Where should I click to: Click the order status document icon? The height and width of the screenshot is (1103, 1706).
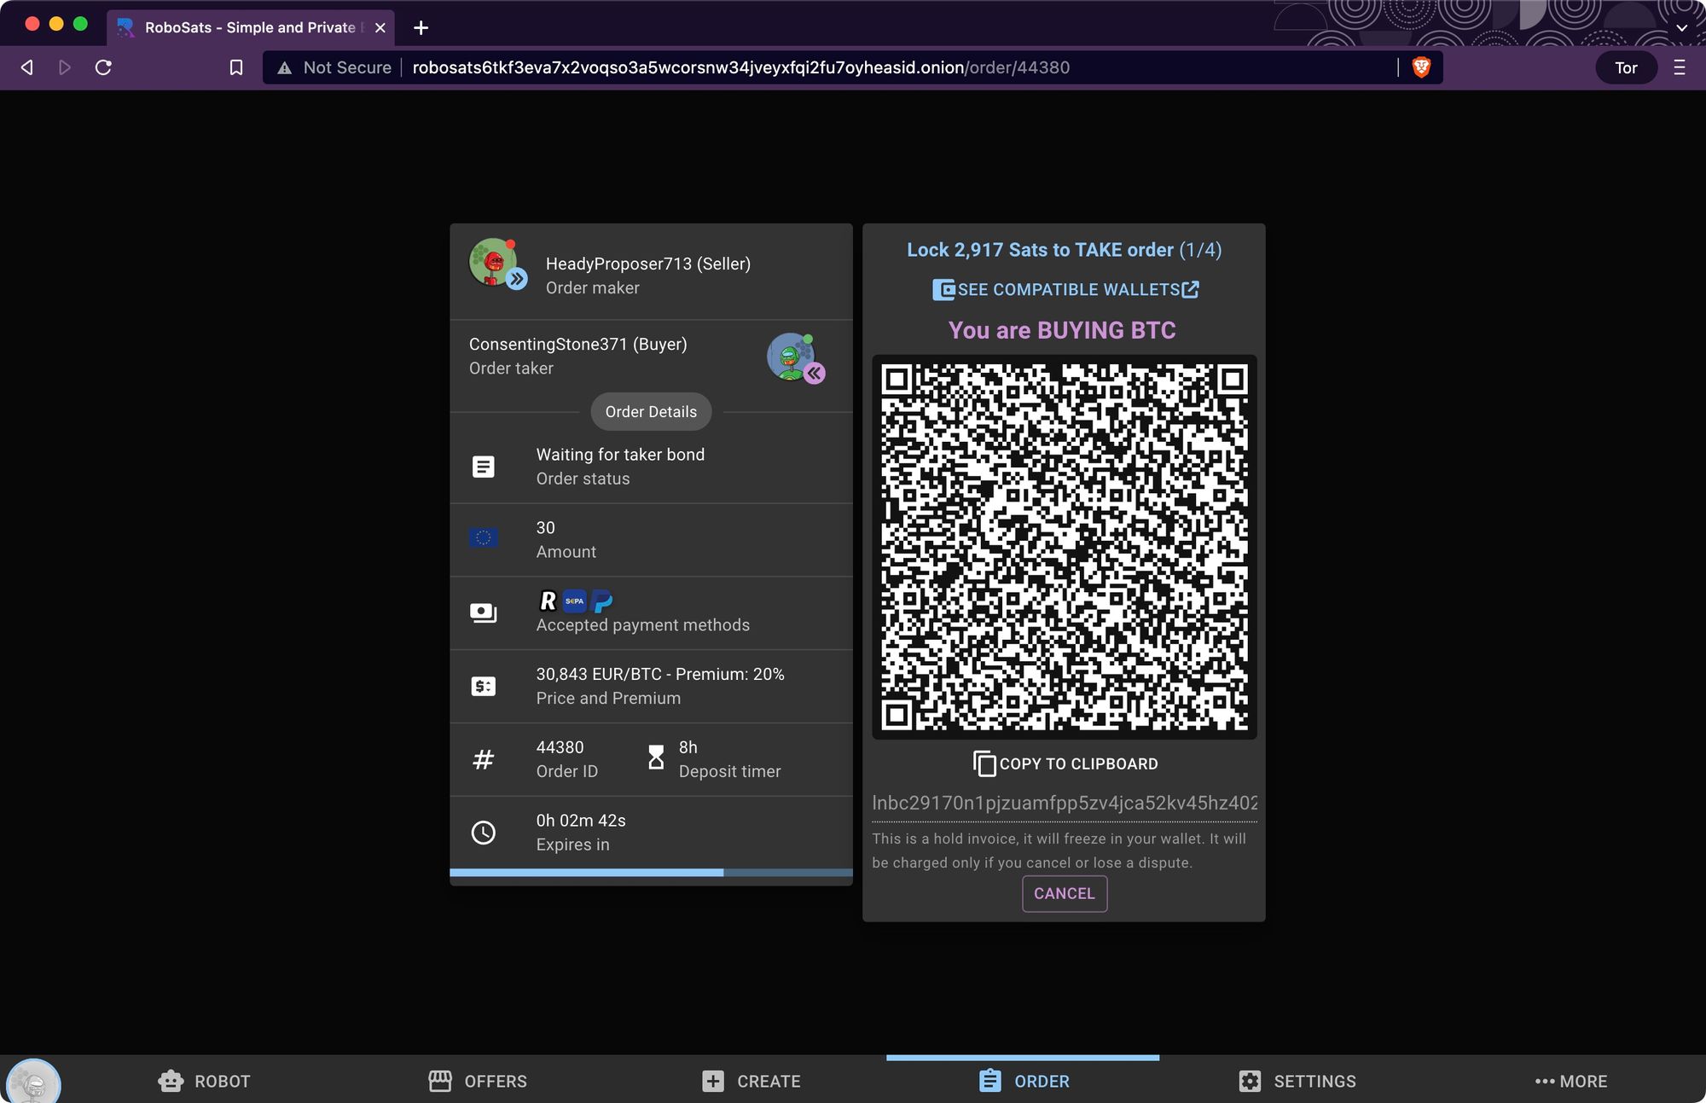484,467
